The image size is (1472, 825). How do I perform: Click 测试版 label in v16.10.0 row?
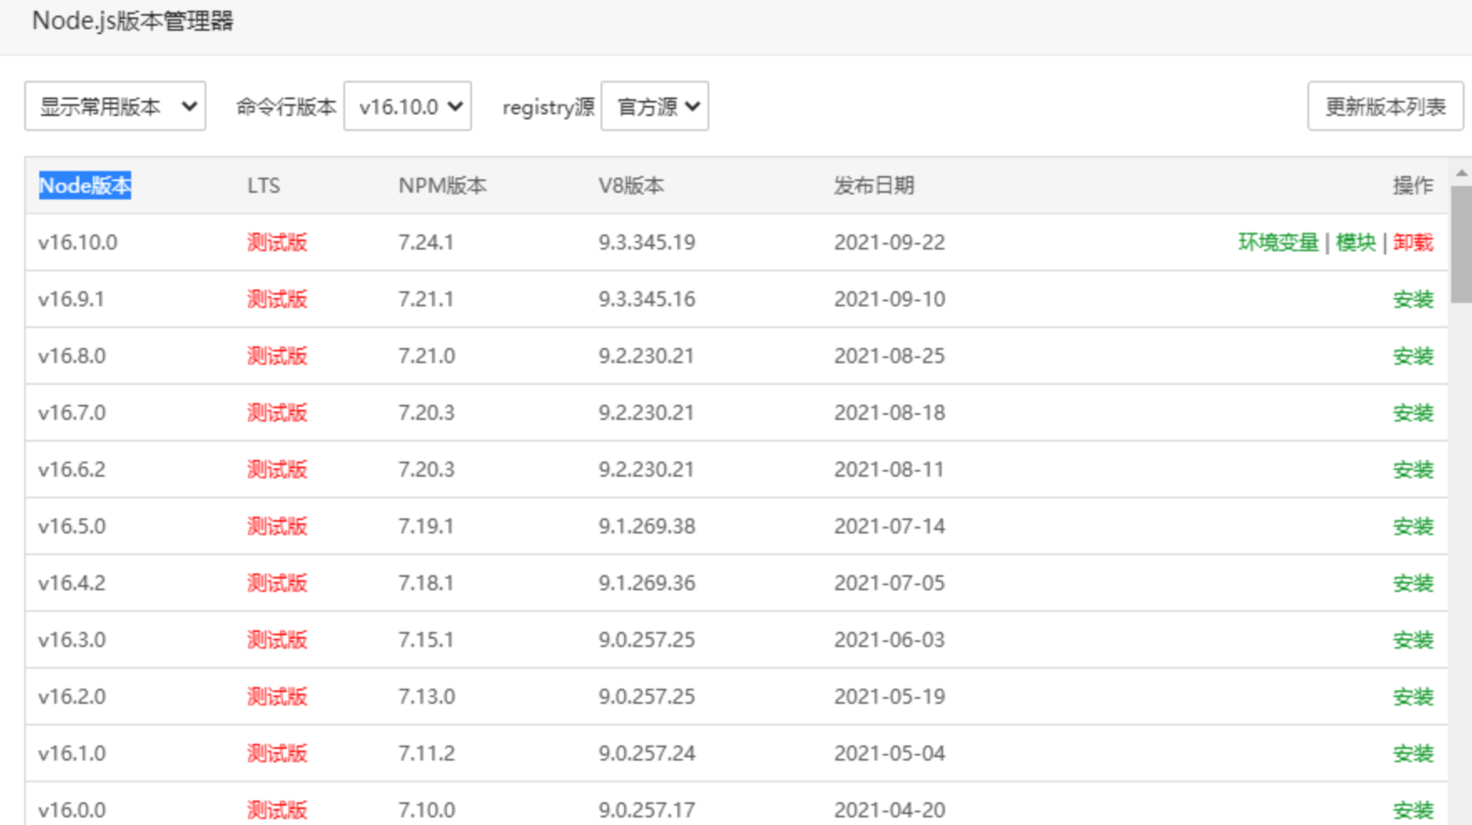(277, 242)
